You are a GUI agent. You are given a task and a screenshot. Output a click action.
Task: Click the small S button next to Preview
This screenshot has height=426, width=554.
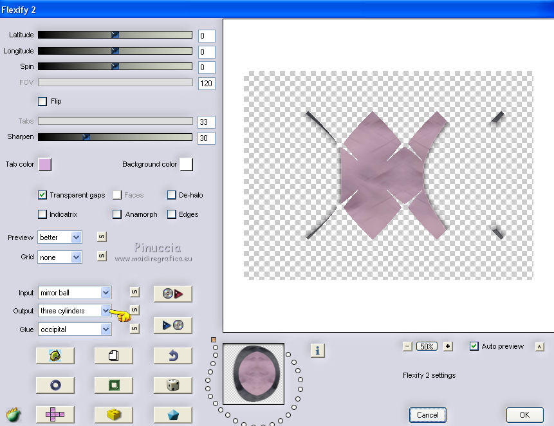coord(102,237)
